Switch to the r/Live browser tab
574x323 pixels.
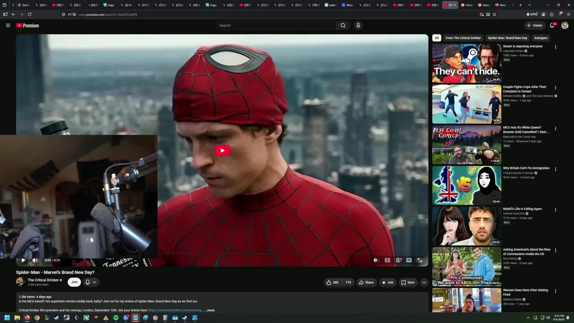467,5
